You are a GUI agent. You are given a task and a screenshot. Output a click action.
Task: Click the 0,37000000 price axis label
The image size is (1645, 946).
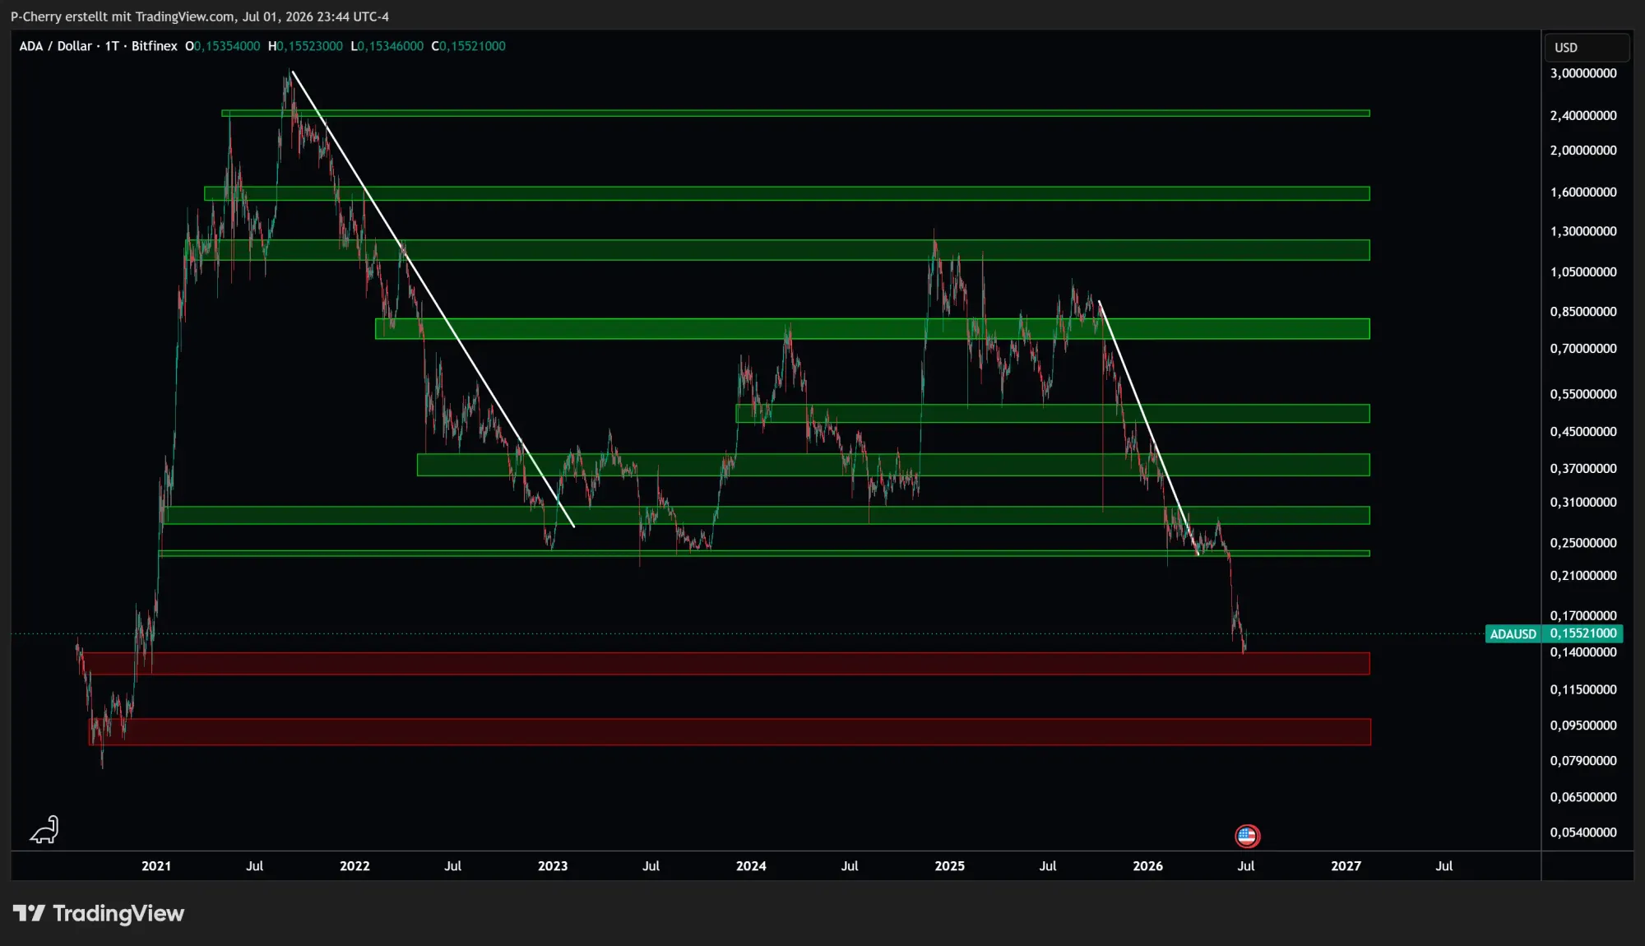pos(1583,469)
